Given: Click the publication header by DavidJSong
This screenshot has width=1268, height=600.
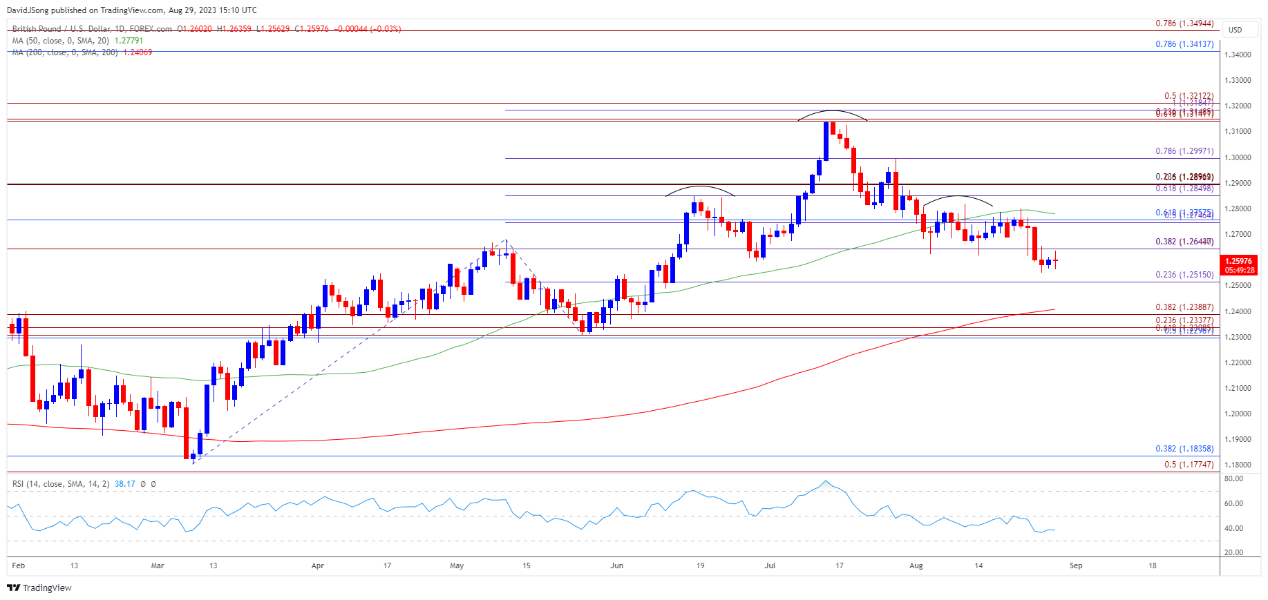Looking at the screenshot, I should [132, 10].
